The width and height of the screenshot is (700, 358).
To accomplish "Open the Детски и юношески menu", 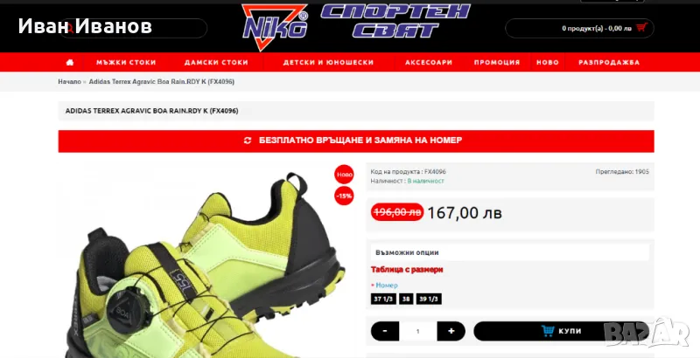I will tap(329, 62).
